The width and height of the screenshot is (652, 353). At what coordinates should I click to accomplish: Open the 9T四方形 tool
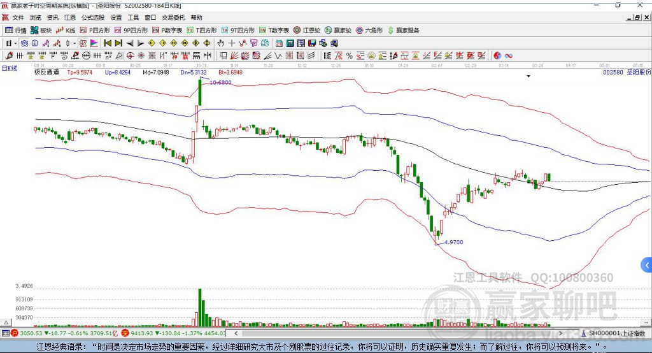tap(238, 31)
